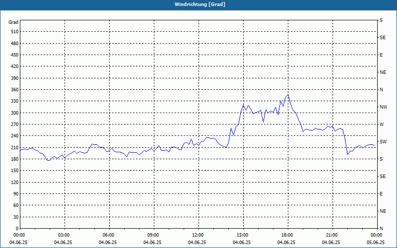Click the 300 y-axis value
This screenshot has height=248, width=397.
tap(15, 113)
